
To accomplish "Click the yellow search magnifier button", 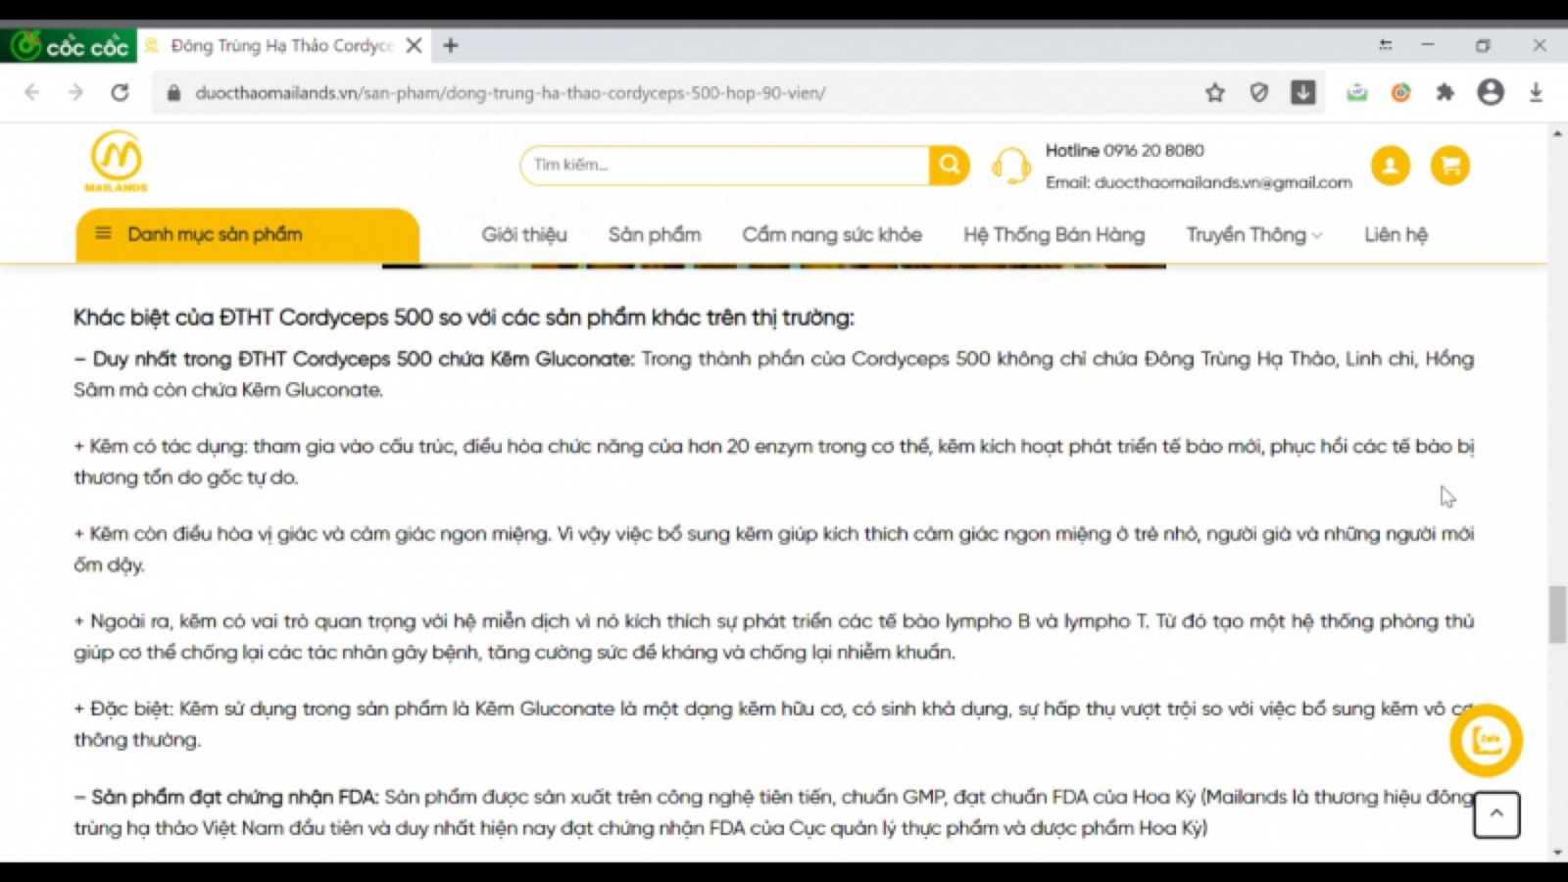I will (949, 165).
